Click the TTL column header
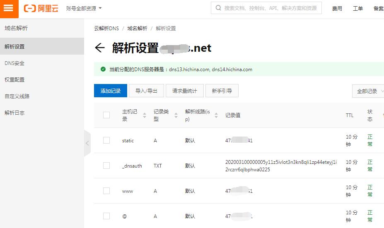Screen dimensions: 384x228 pos(350,115)
